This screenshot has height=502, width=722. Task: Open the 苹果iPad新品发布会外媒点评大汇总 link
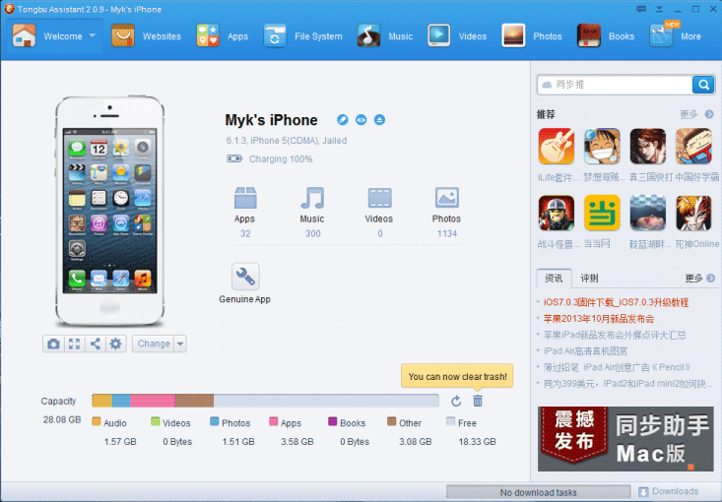(x=615, y=335)
